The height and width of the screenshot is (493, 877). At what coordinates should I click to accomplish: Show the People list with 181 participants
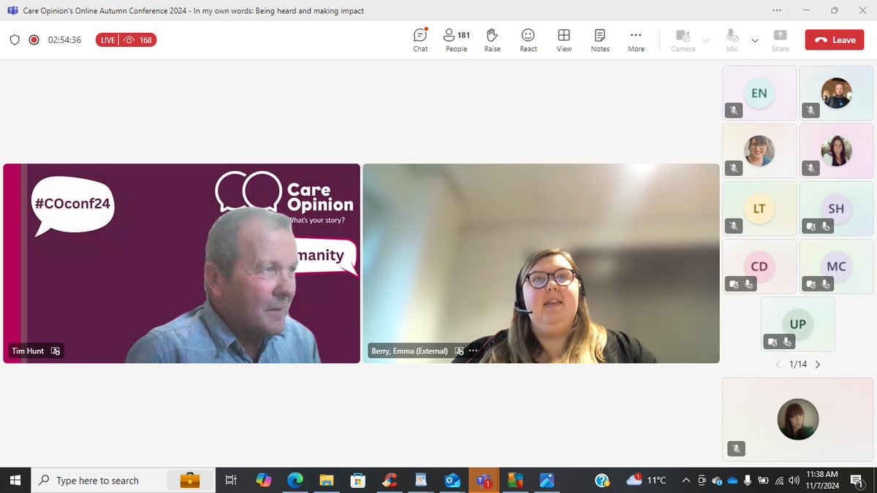tap(456, 40)
